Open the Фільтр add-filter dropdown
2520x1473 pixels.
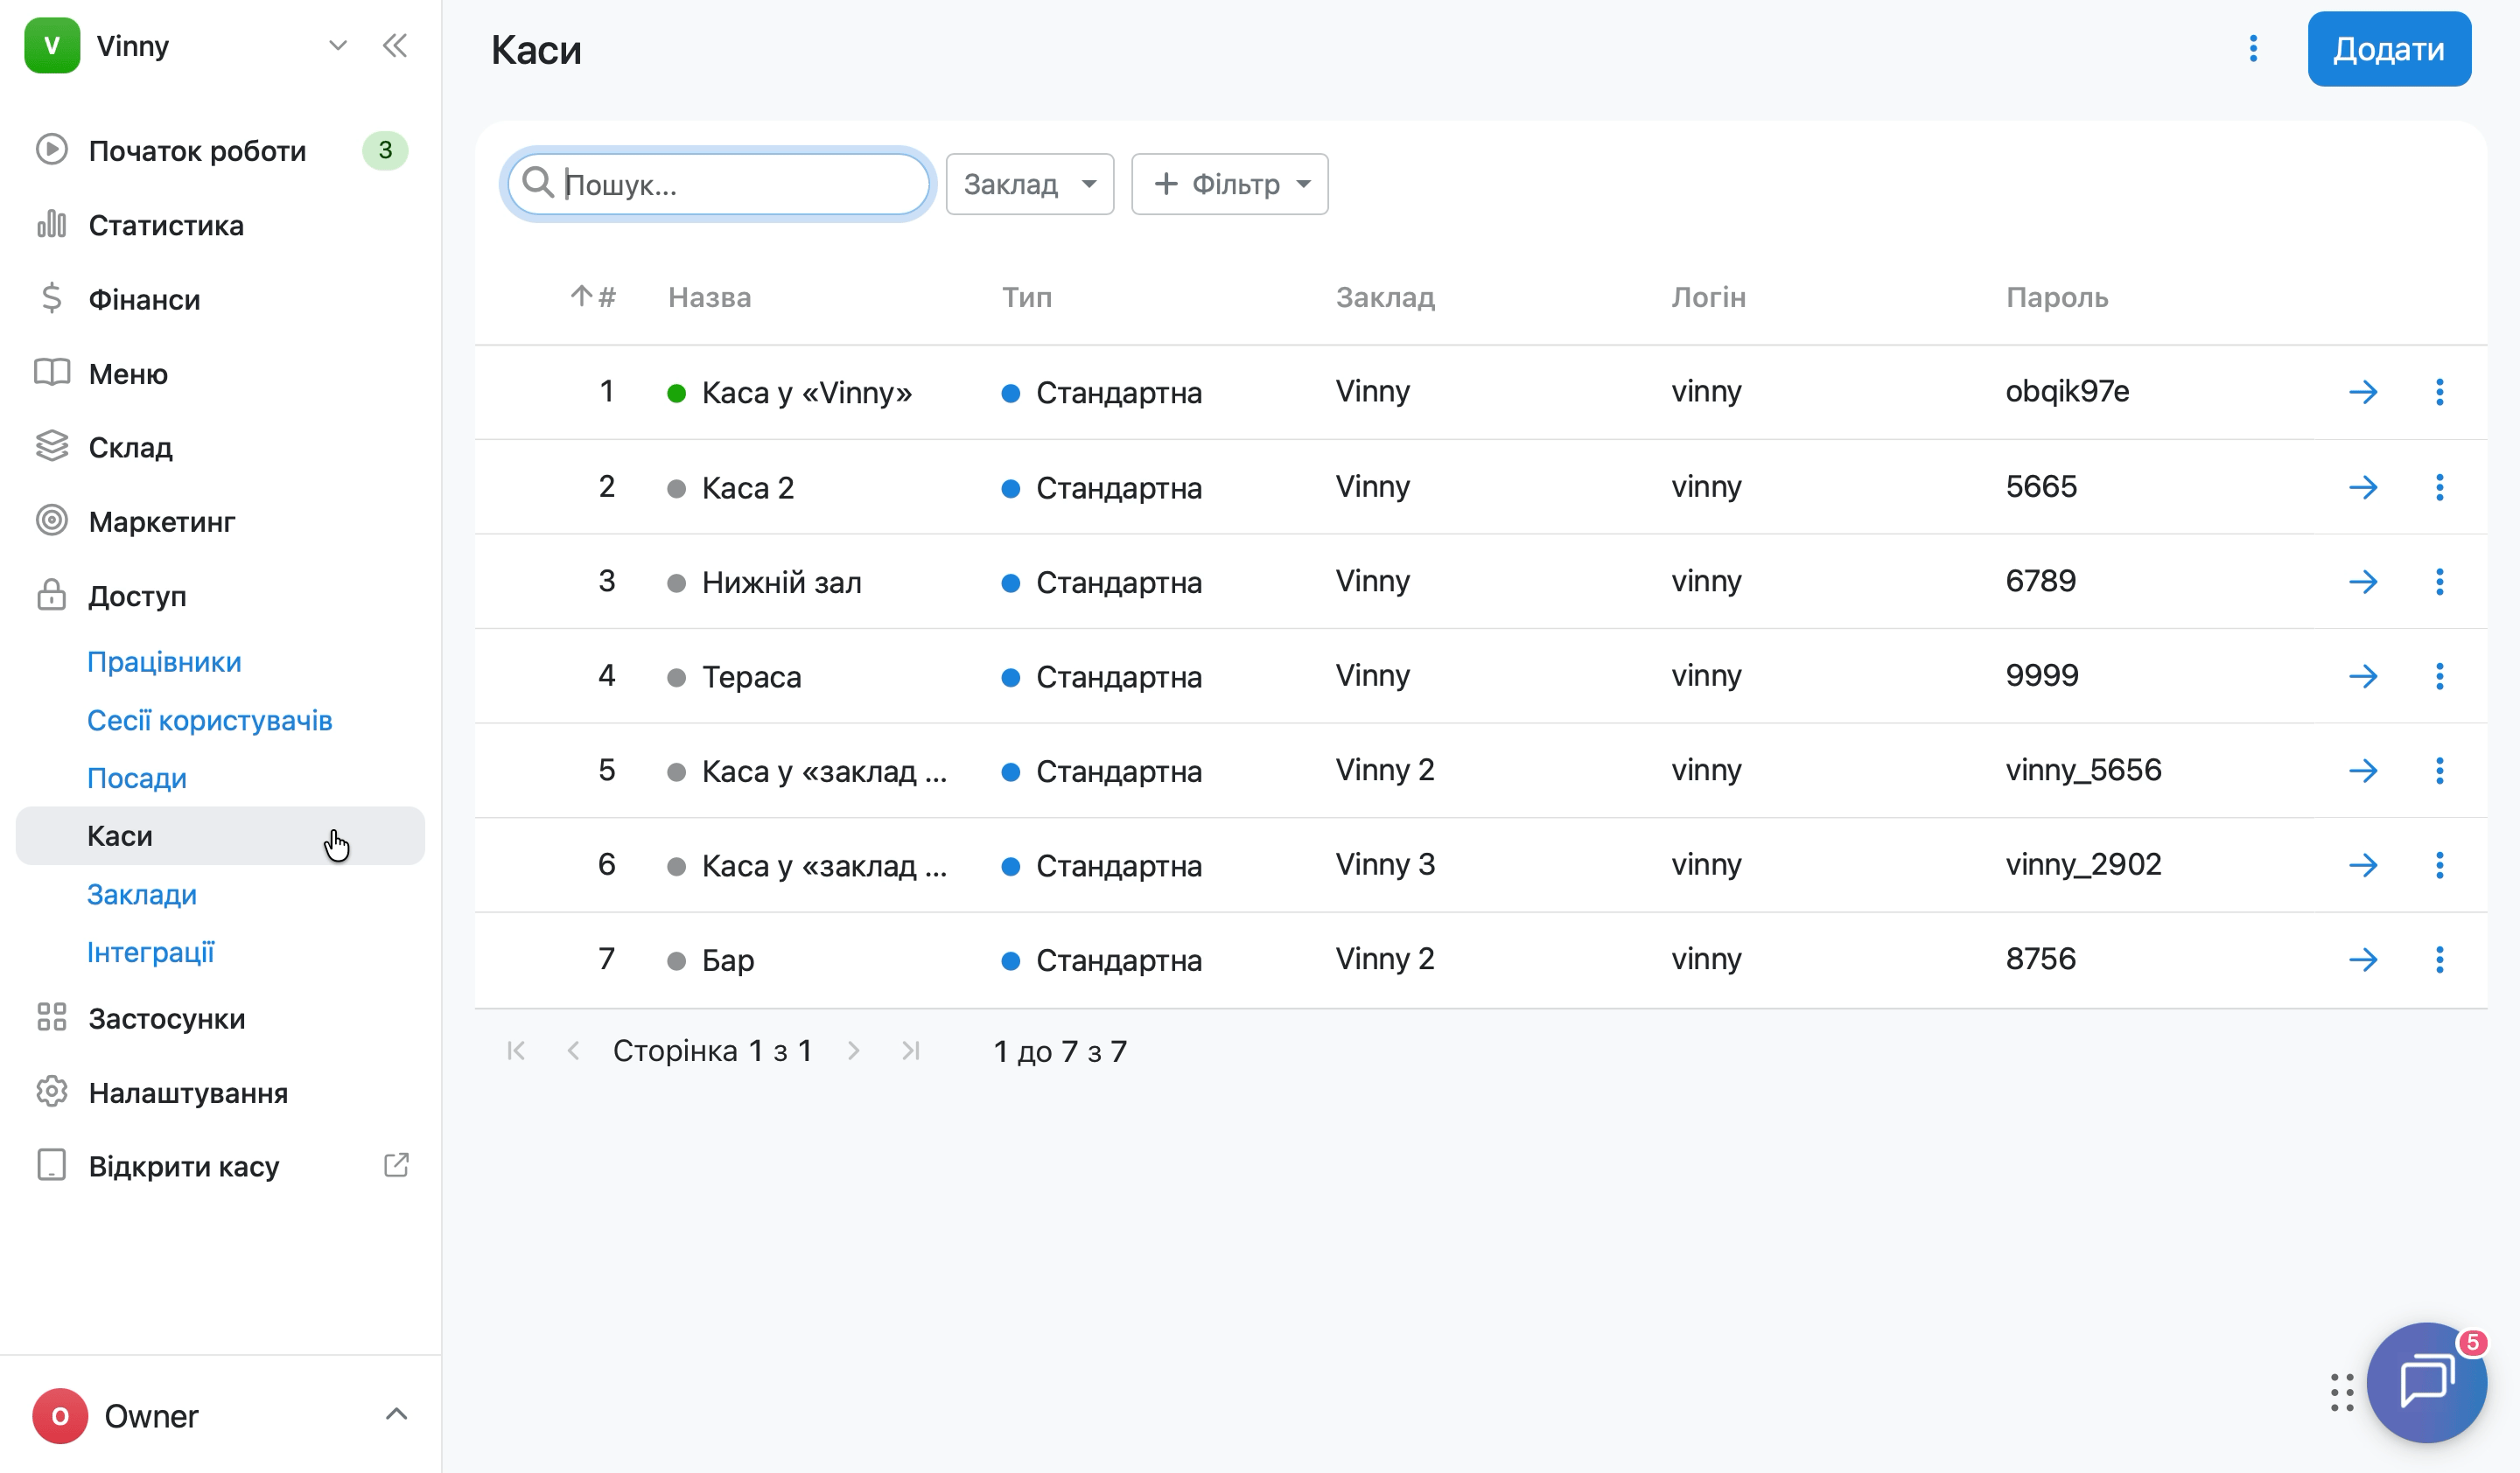point(1229,184)
